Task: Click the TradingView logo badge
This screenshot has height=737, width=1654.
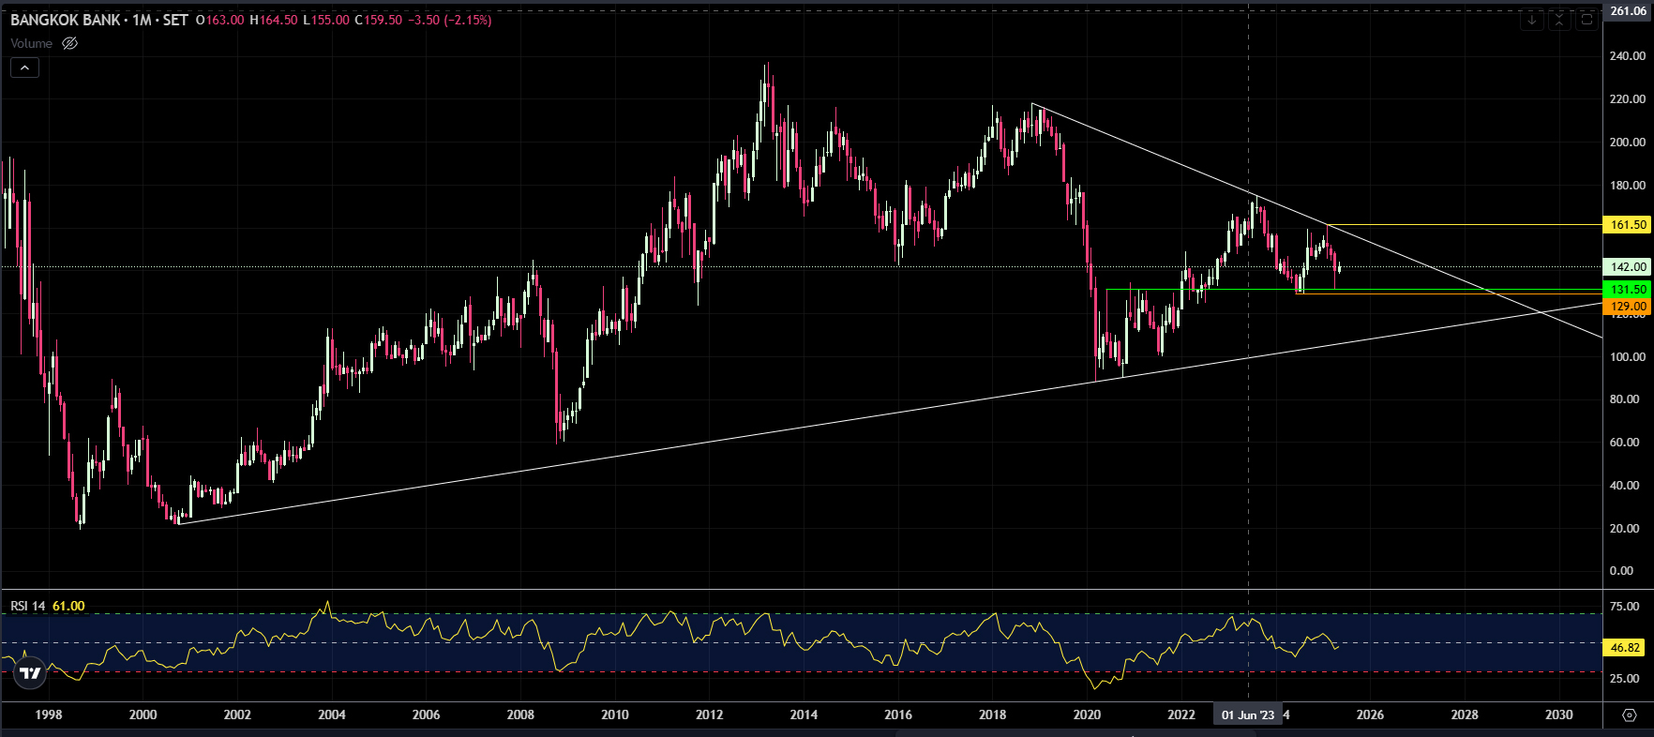Action: tap(30, 672)
